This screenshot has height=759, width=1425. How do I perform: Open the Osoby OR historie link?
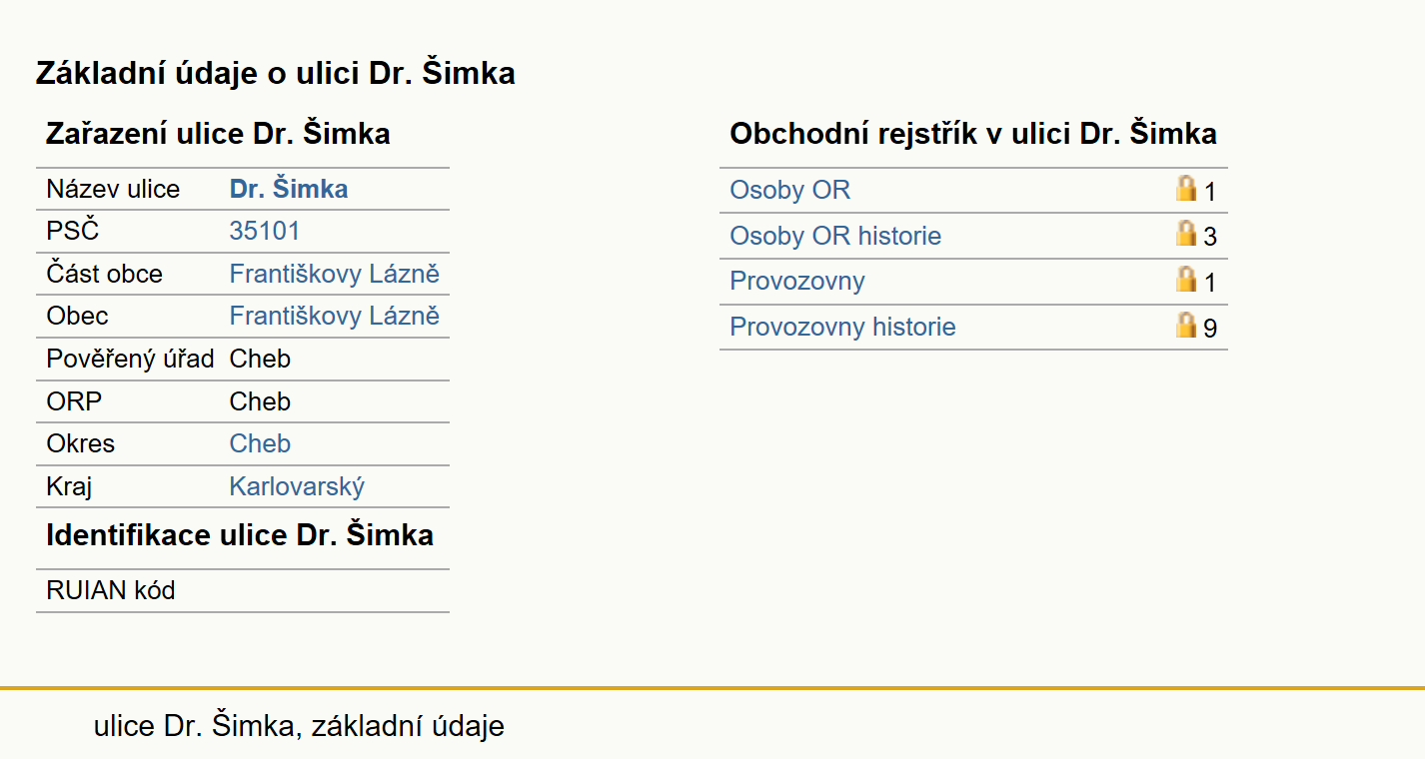835,237
